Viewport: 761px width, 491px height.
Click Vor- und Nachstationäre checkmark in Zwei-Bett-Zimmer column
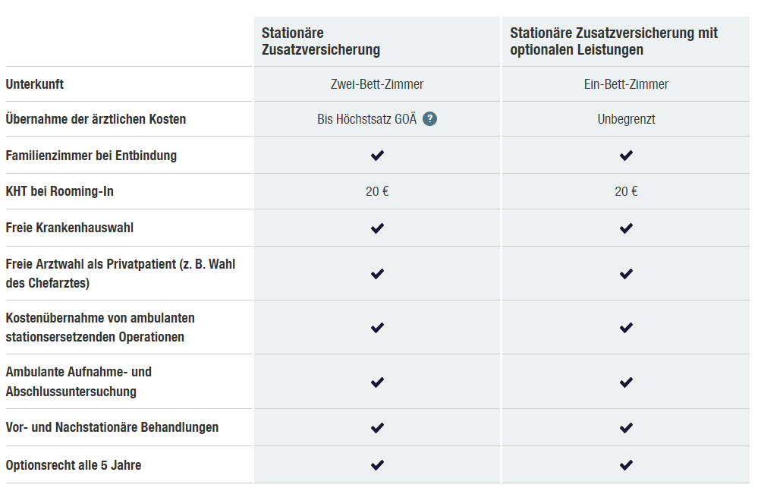pos(377,428)
